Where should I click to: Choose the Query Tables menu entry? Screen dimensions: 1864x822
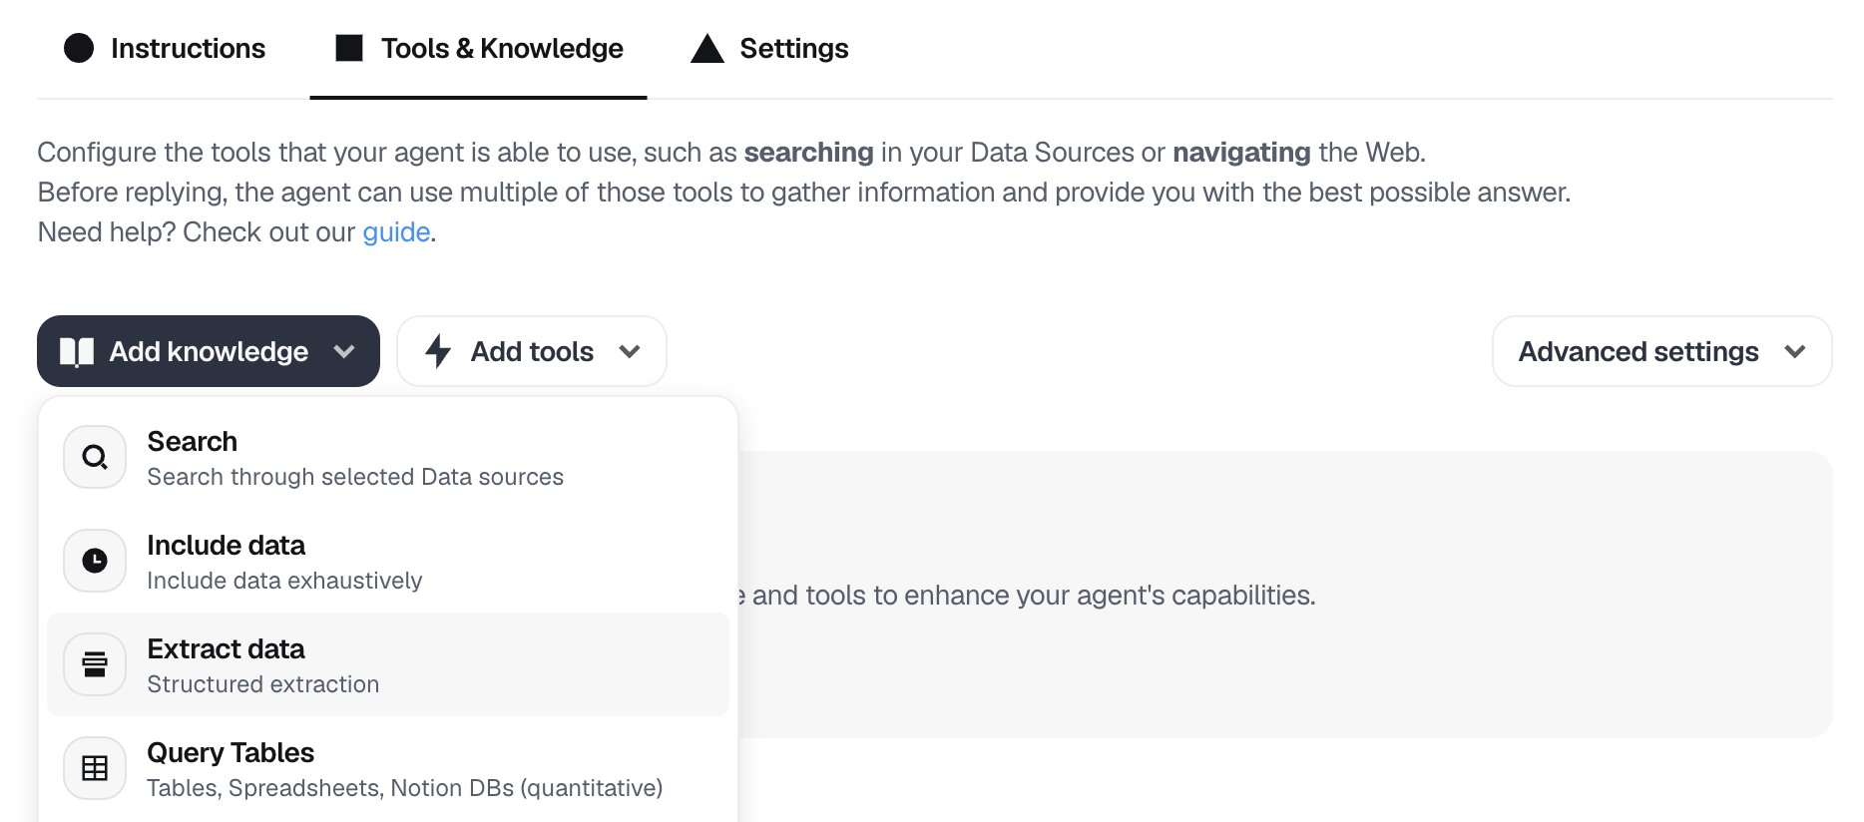pos(404,769)
